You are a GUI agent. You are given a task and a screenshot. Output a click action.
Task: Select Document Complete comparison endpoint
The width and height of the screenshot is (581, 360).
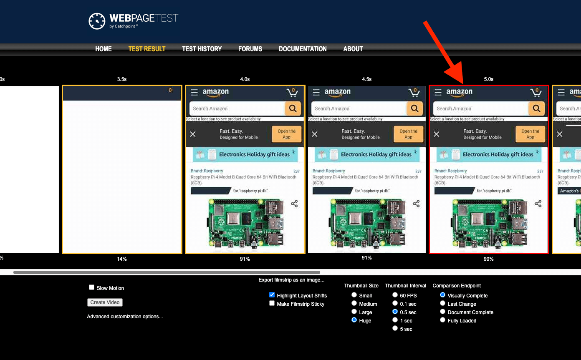tap(442, 312)
